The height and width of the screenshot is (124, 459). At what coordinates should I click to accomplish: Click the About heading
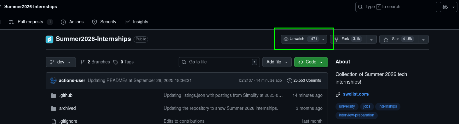[x=343, y=62]
